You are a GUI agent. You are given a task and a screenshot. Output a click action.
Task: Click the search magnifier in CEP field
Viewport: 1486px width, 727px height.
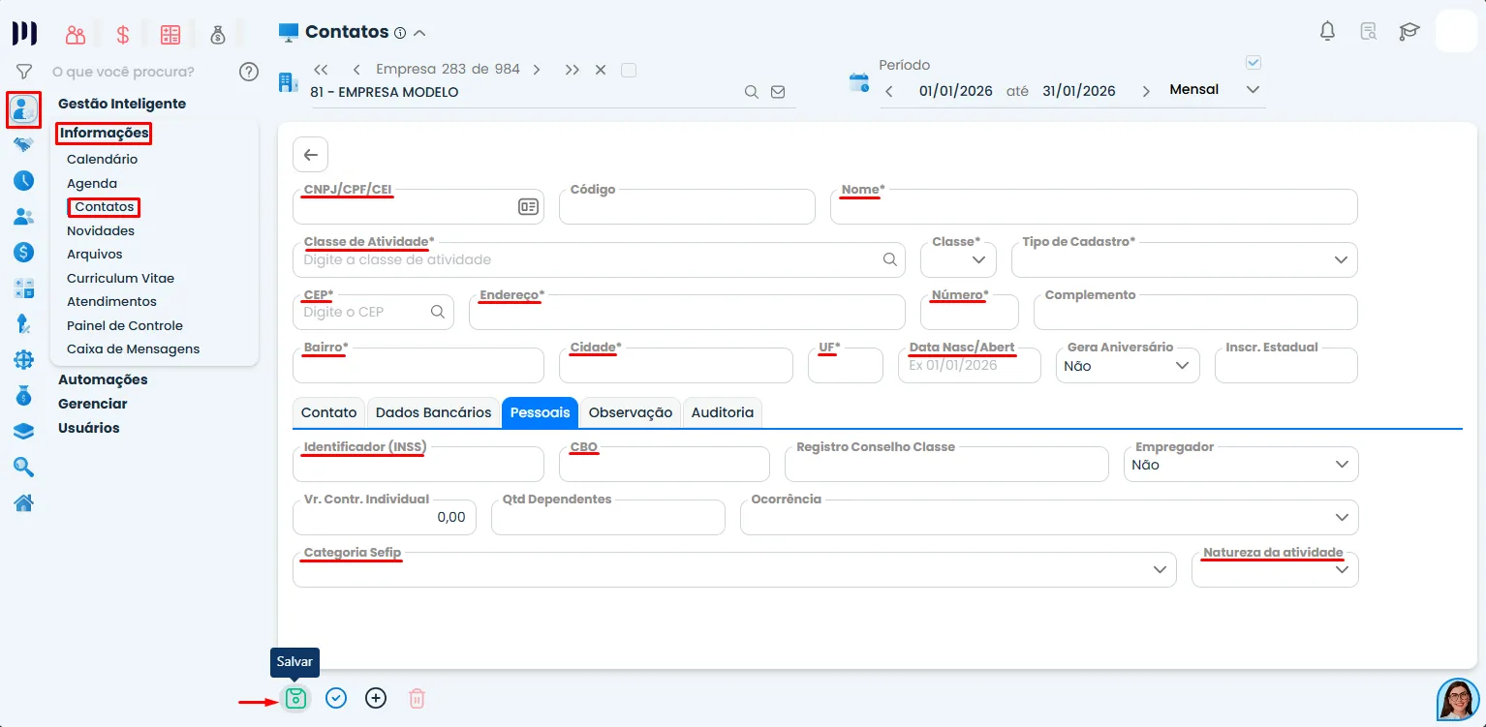click(x=437, y=312)
